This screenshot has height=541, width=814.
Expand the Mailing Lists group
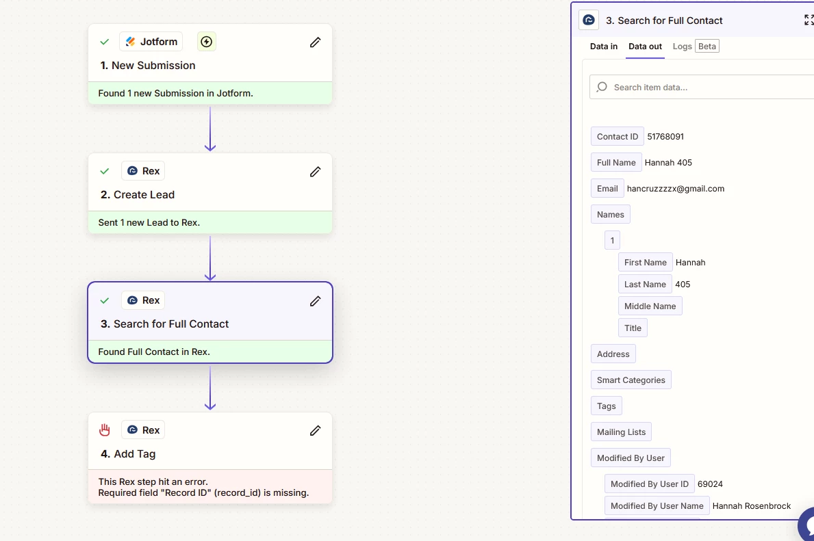tap(622, 432)
